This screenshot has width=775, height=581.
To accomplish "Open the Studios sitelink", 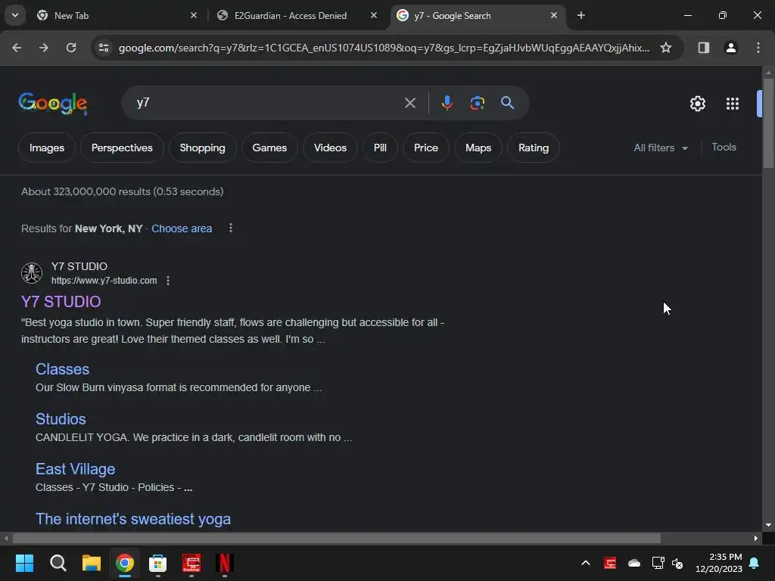I will (x=61, y=419).
